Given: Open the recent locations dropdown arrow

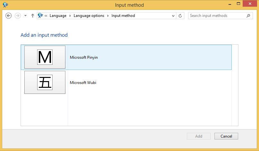Looking at the screenshot, I should pyautogui.click(x=25, y=16).
